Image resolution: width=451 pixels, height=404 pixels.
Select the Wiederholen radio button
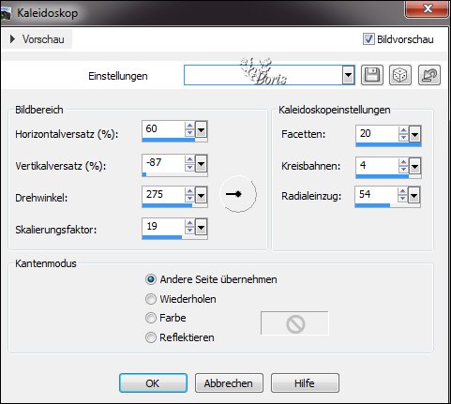(x=151, y=299)
